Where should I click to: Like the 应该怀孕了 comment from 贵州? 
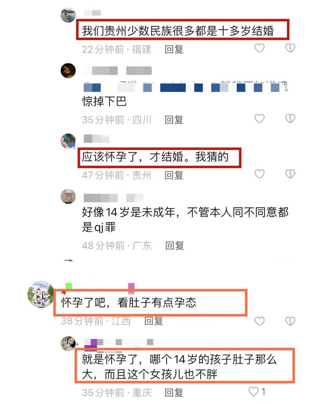click(259, 174)
